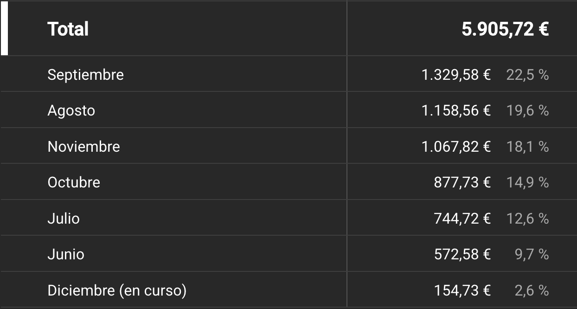Open the Septiembre row
577x309 pixels.
(85, 75)
